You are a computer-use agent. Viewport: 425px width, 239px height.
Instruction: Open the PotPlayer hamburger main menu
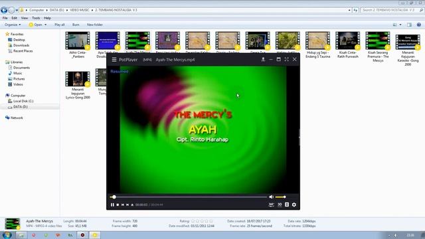(x=114, y=60)
